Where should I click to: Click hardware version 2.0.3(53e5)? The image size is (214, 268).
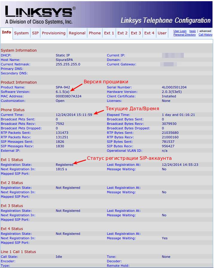[172, 92]
